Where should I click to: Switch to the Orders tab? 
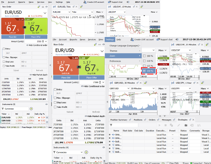tap(152, 120)
